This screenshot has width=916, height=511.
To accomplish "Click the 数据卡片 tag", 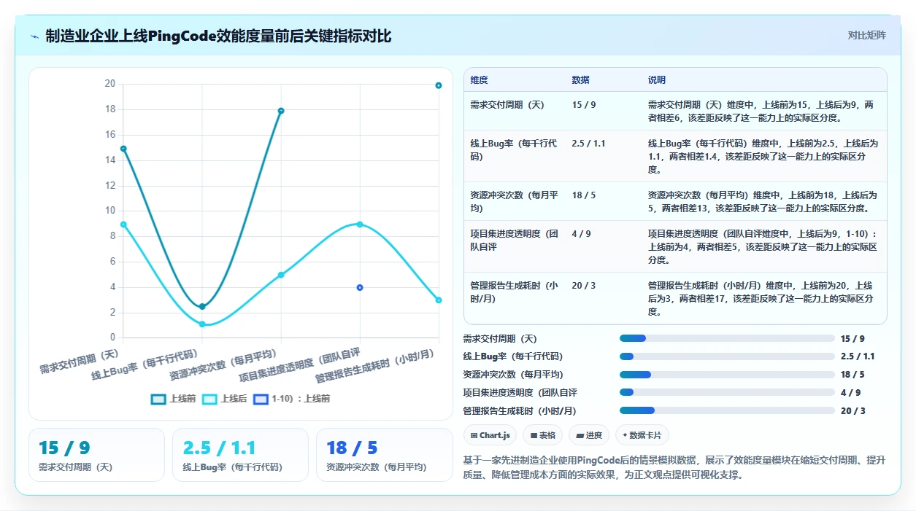I will (642, 435).
